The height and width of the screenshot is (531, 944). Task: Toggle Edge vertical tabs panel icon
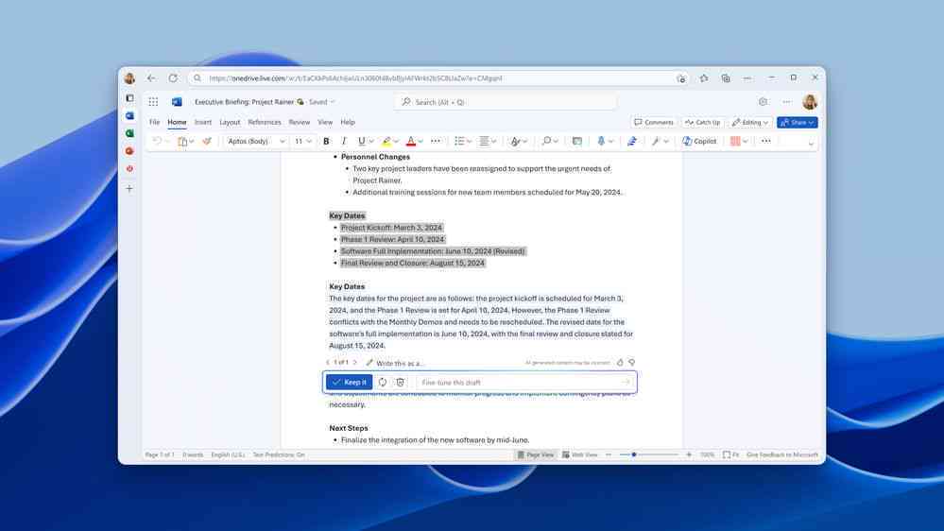pyautogui.click(x=129, y=97)
